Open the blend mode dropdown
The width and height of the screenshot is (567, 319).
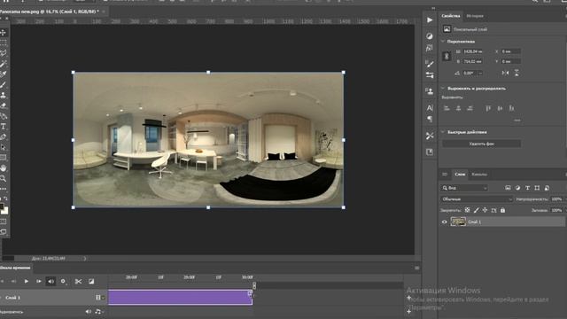477,198
